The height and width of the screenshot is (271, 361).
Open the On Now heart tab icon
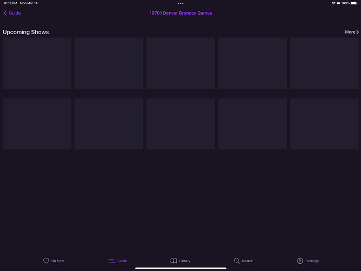(46, 261)
